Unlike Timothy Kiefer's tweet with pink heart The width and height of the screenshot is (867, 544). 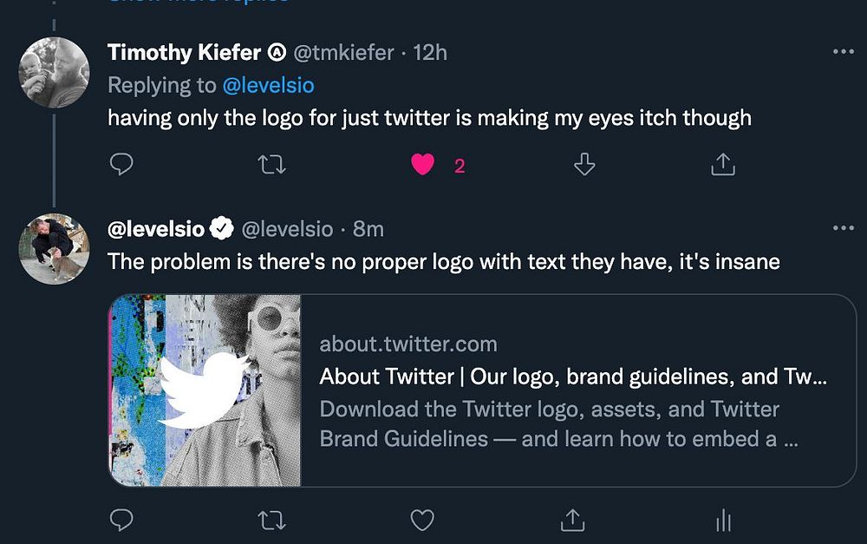coord(422,164)
